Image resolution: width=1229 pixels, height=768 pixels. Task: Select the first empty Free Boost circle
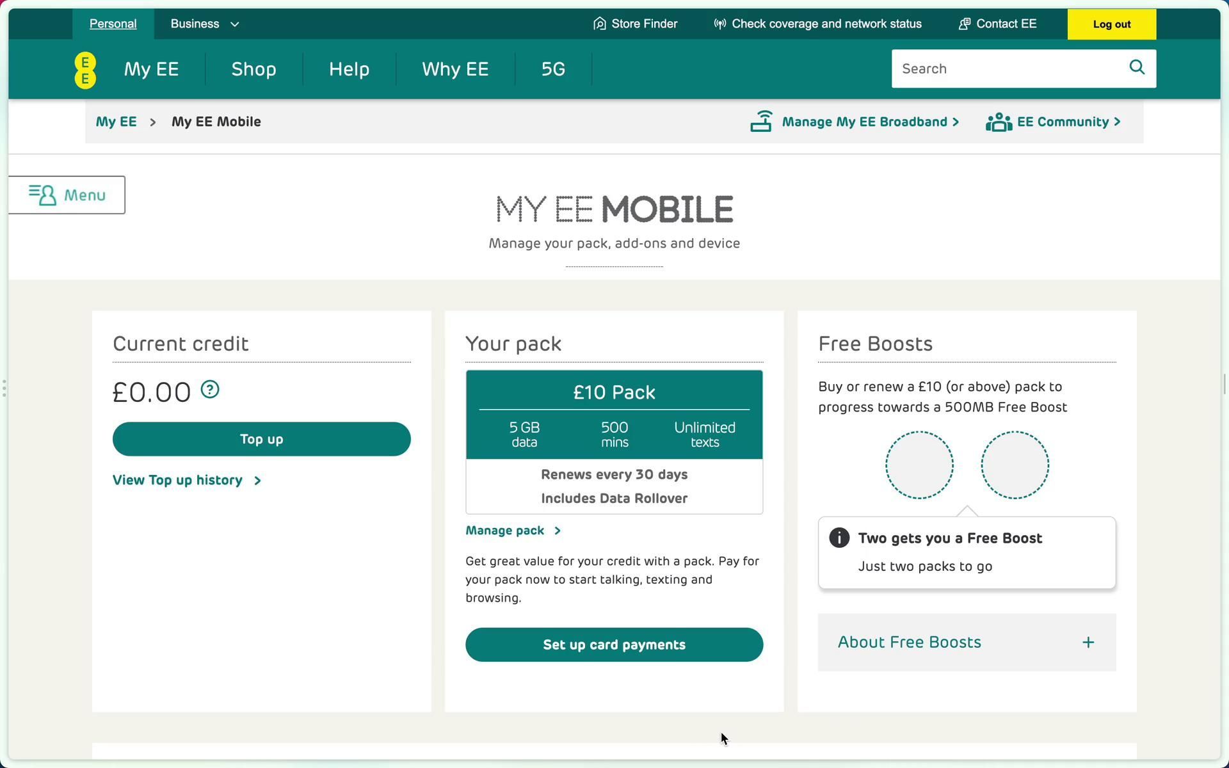click(919, 465)
